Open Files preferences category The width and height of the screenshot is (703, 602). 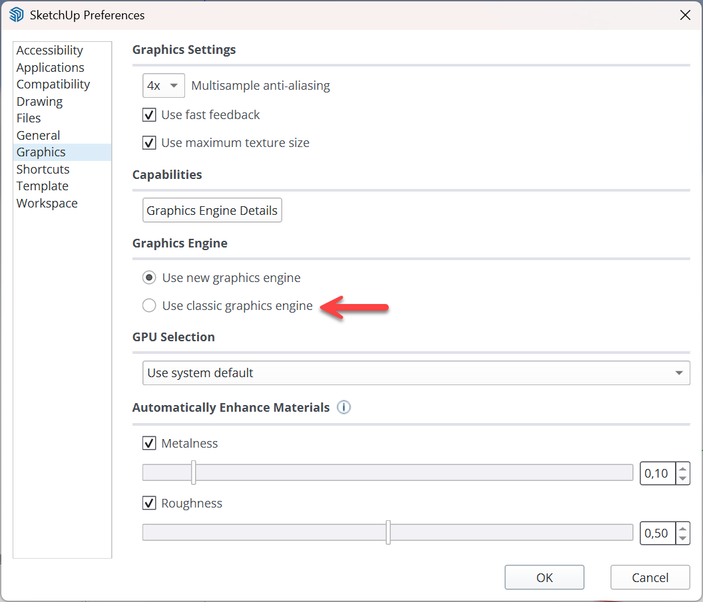point(63,118)
